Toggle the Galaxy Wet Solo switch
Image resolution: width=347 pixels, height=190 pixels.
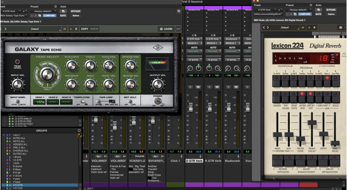click(130, 102)
